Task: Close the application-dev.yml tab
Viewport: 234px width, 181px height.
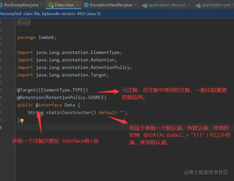Action: coord(189,5)
